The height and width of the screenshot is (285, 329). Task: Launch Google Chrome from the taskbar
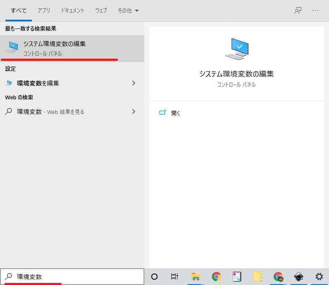pyautogui.click(x=217, y=277)
